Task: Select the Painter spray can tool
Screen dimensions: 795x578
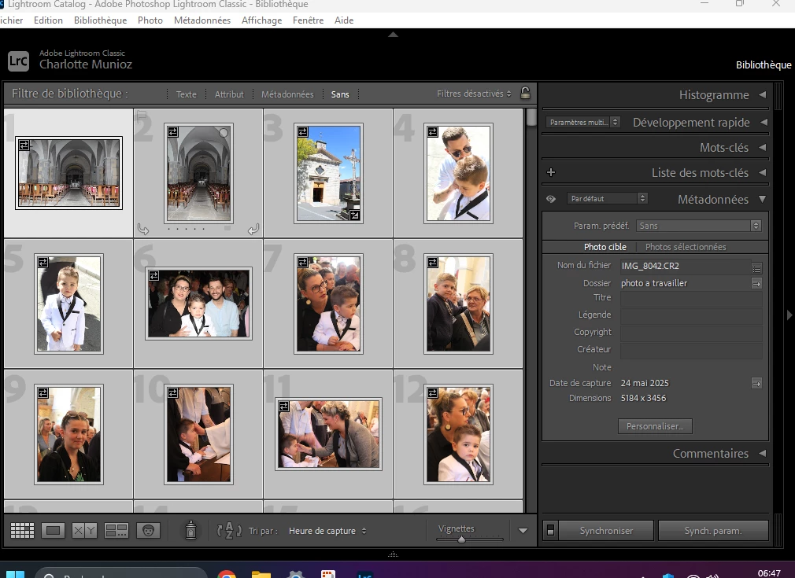Action: 190,530
